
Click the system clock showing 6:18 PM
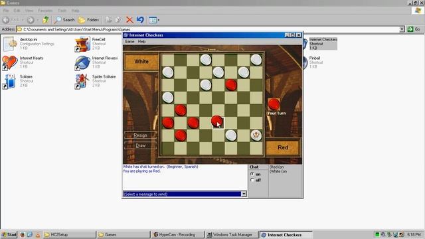coord(414,234)
